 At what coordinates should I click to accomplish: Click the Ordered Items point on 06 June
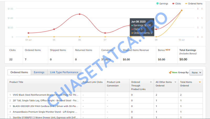click(x=80, y=37)
